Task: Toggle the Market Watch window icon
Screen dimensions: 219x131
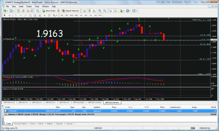Action: [19, 11]
